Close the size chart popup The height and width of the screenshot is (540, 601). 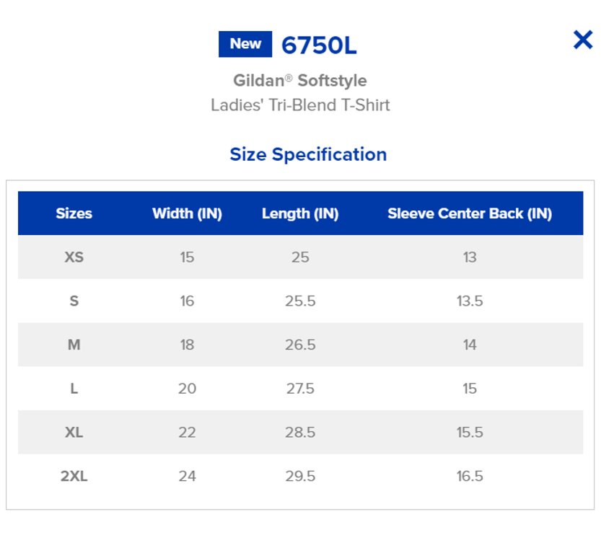(x=582, y=41)
